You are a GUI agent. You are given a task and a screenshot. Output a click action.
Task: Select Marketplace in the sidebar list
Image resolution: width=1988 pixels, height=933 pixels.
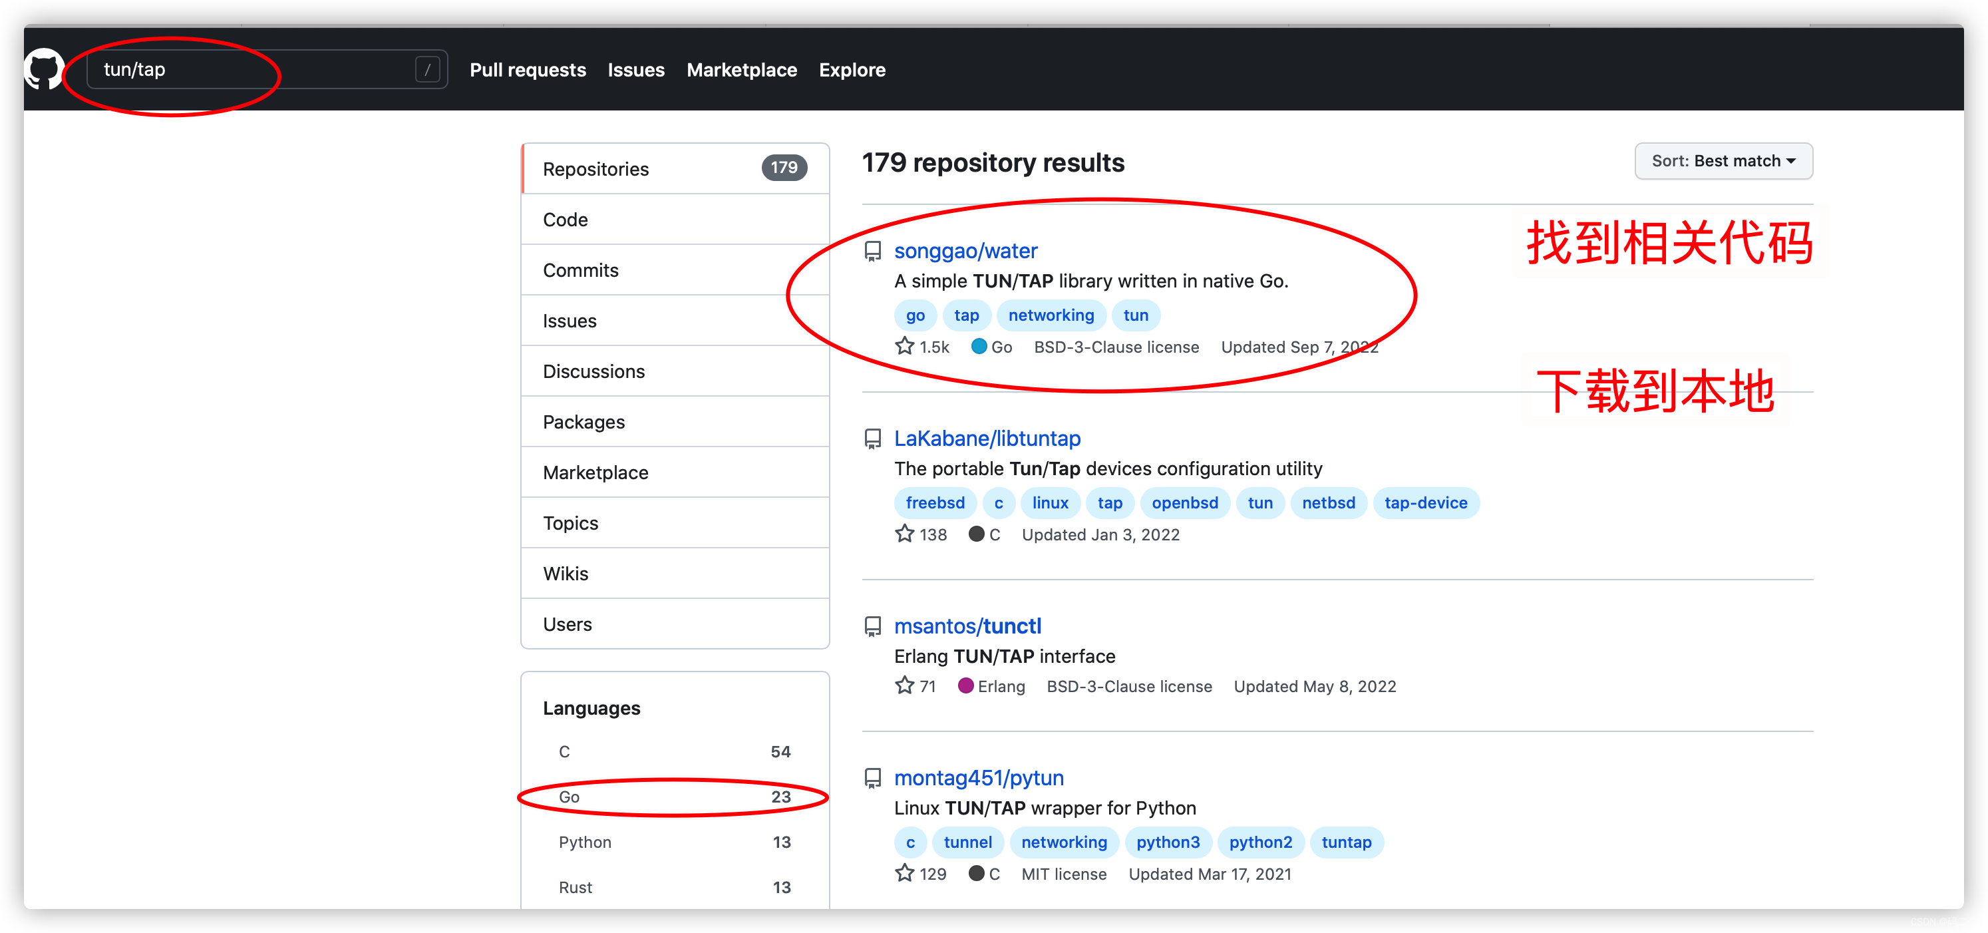pos(675,472)
